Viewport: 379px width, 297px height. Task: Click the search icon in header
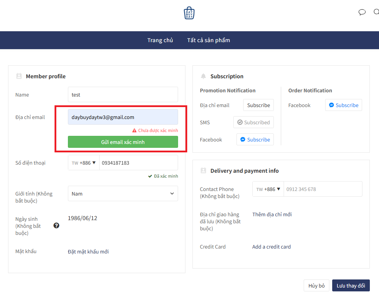pos(376,12)
